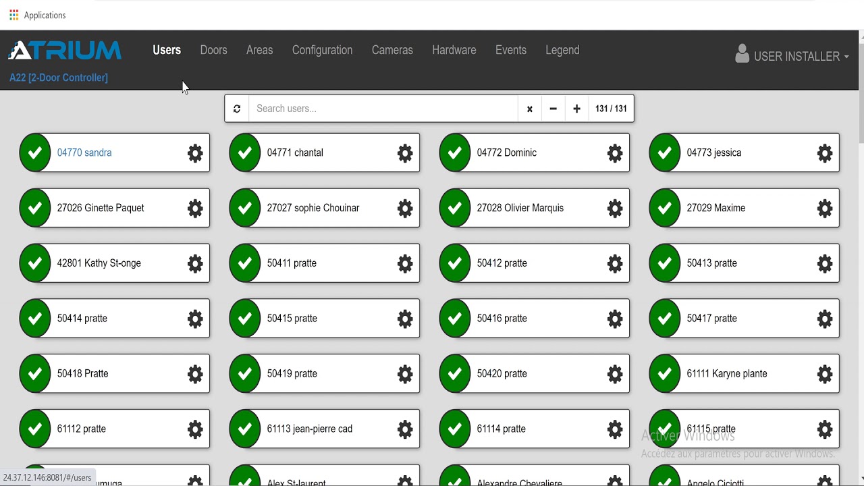This screenshot has height=486, width=864.
Task: Select the Hardware menu
Action: tap(454, 50)
